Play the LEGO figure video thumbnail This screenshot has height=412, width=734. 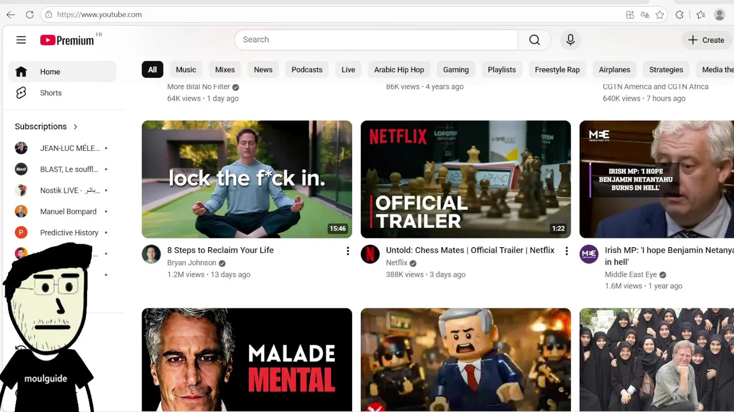(466, 359)
